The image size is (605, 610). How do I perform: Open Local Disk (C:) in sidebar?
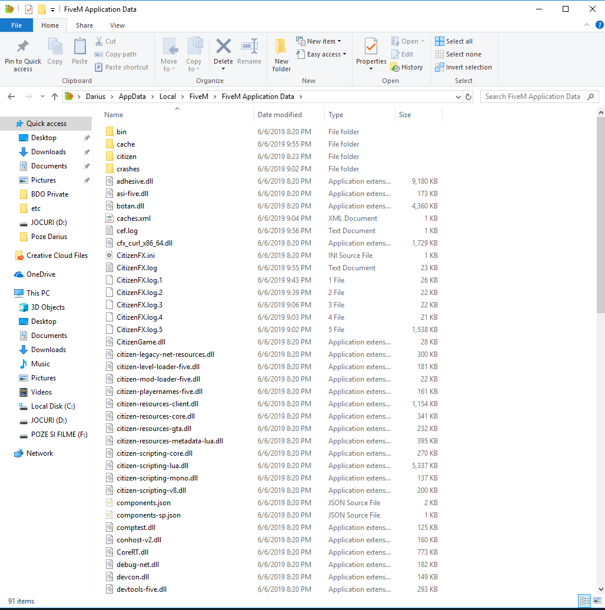pos(47,406)
